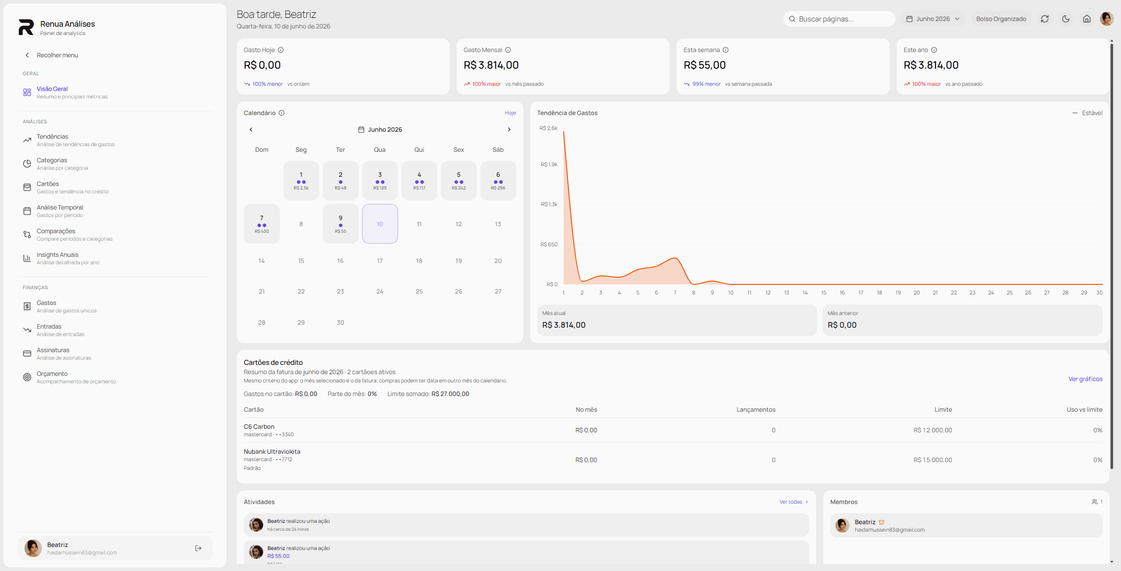
Task: Select day 7 with R$ 430
Action: coord(262,224)
